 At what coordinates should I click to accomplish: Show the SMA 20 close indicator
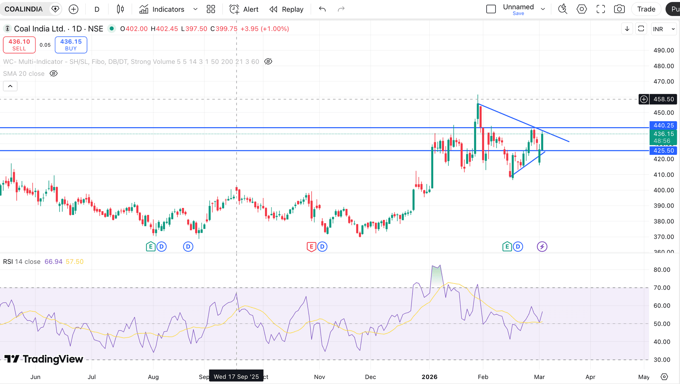pyautogui.click(x=53, y=74)
